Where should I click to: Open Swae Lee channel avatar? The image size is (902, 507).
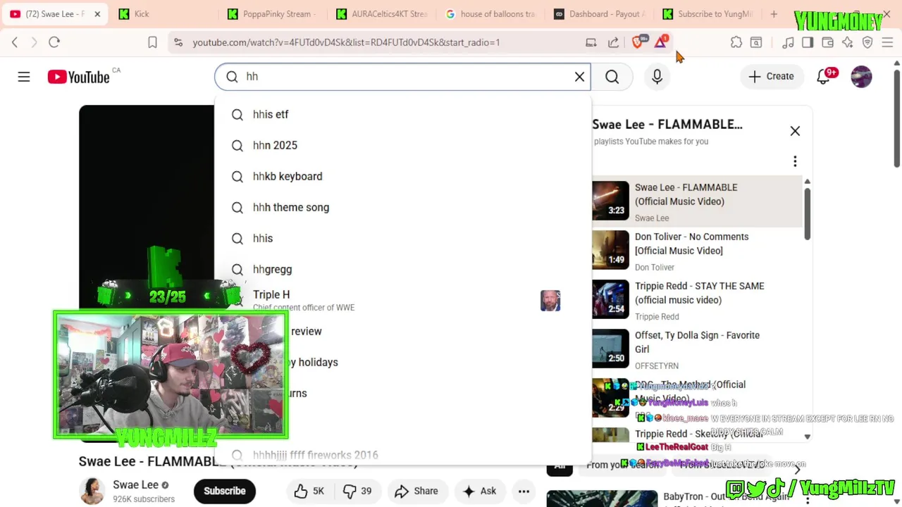point(92,491)
